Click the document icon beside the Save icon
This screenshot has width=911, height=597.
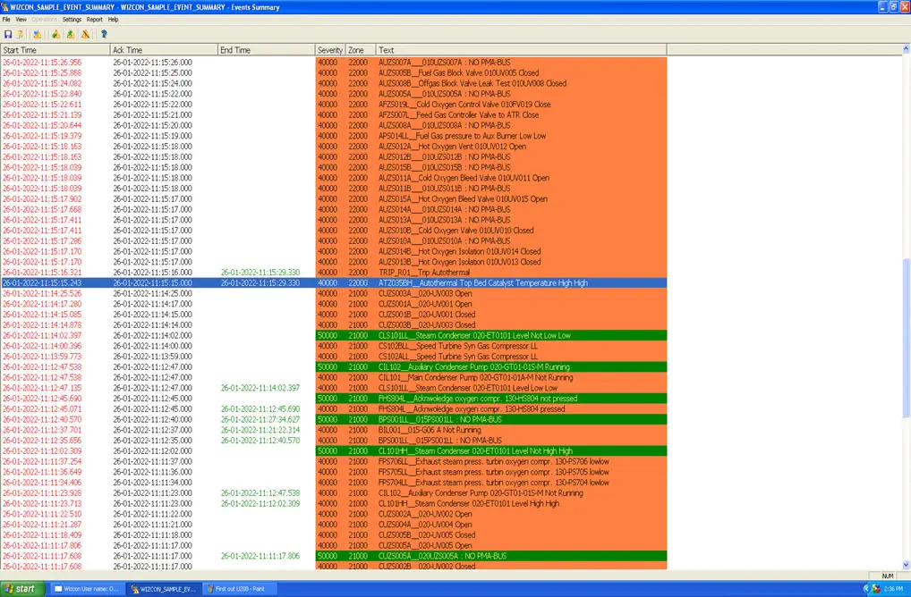point(19,34)
